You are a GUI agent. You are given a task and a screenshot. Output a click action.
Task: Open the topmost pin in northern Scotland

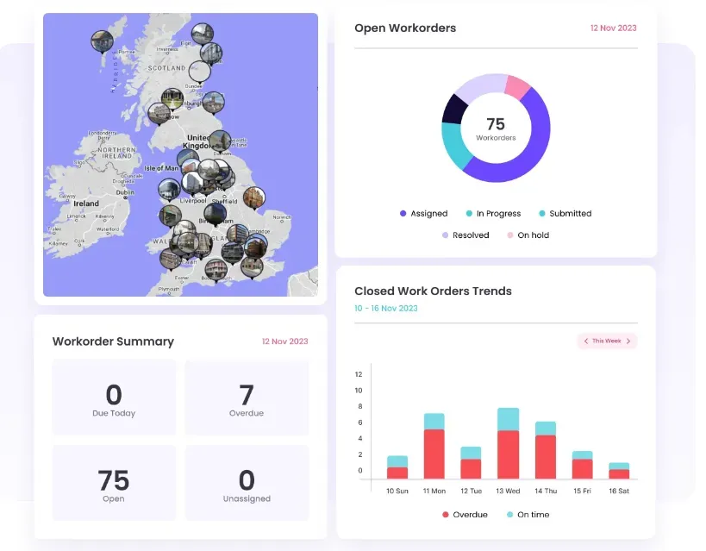click(x=203, y=34)
